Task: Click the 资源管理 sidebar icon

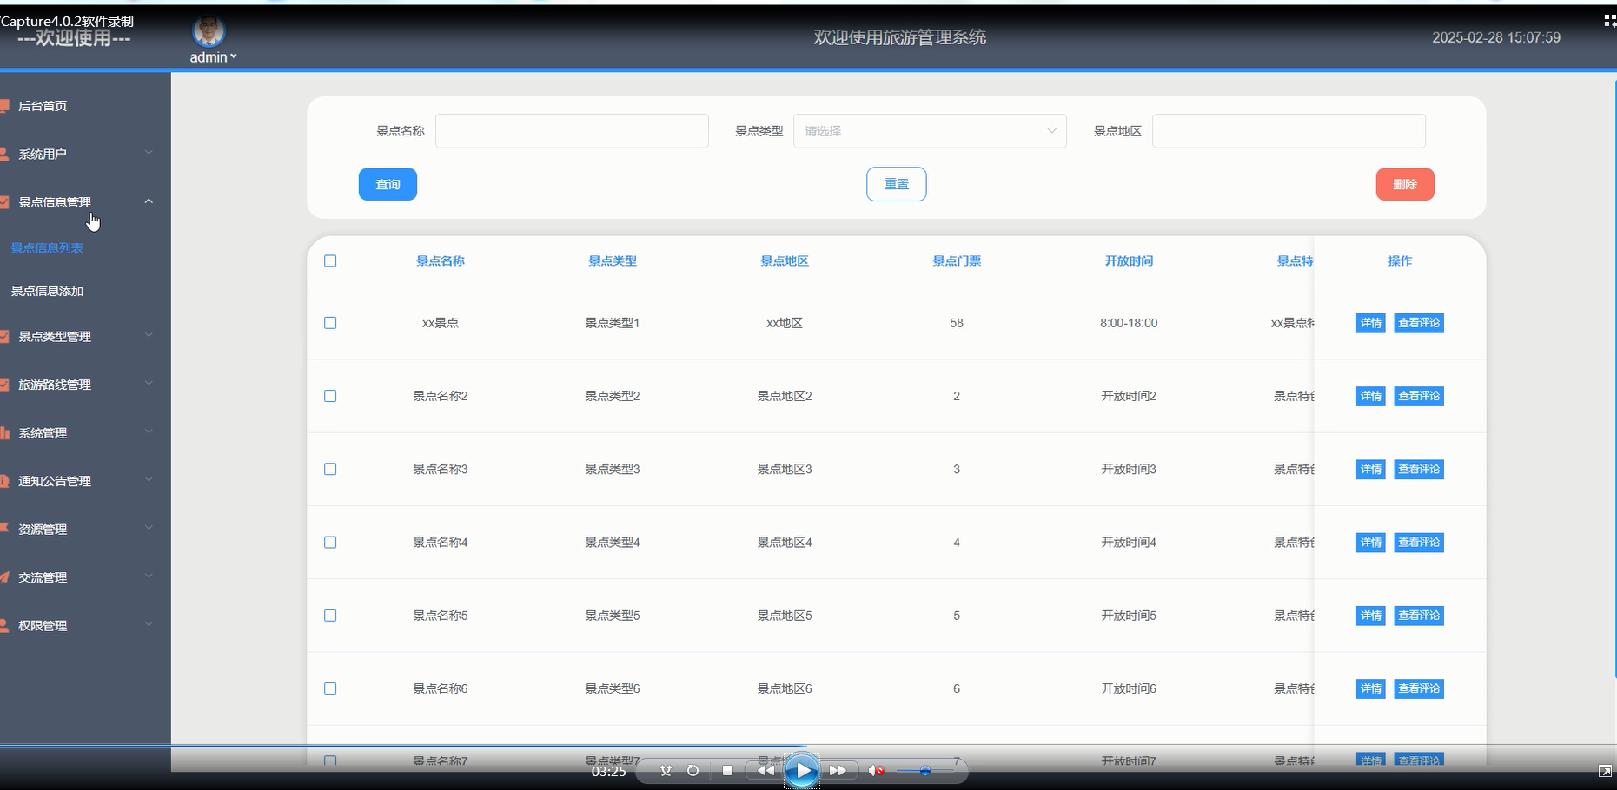Action: (x=4, y=529)
